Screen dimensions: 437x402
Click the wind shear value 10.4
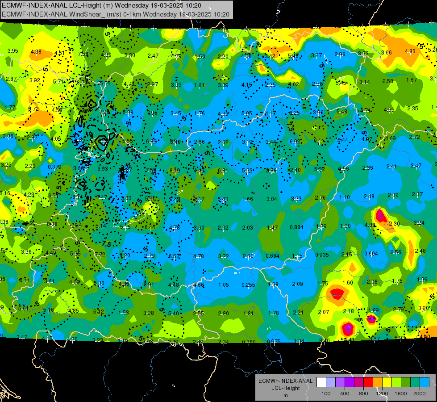coord(77,225)
